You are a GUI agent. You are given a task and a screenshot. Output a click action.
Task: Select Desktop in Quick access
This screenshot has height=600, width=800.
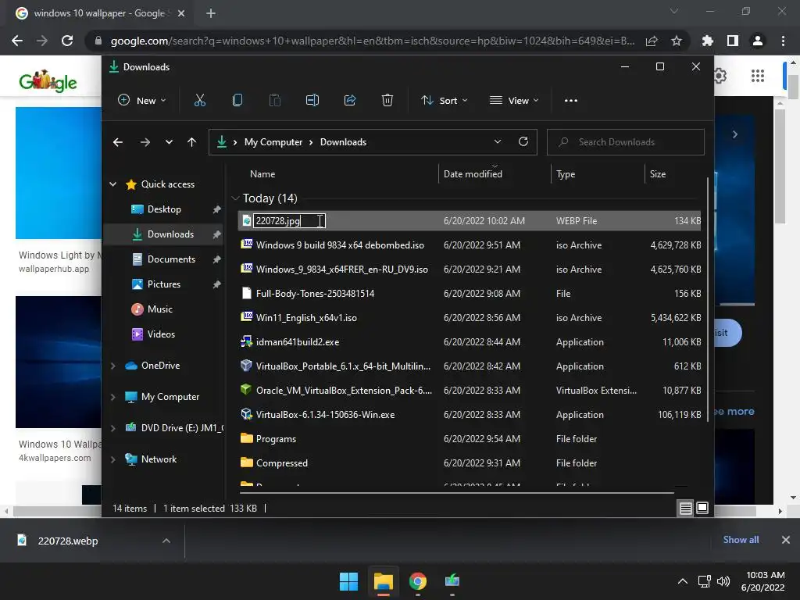(x=164, y=209)
